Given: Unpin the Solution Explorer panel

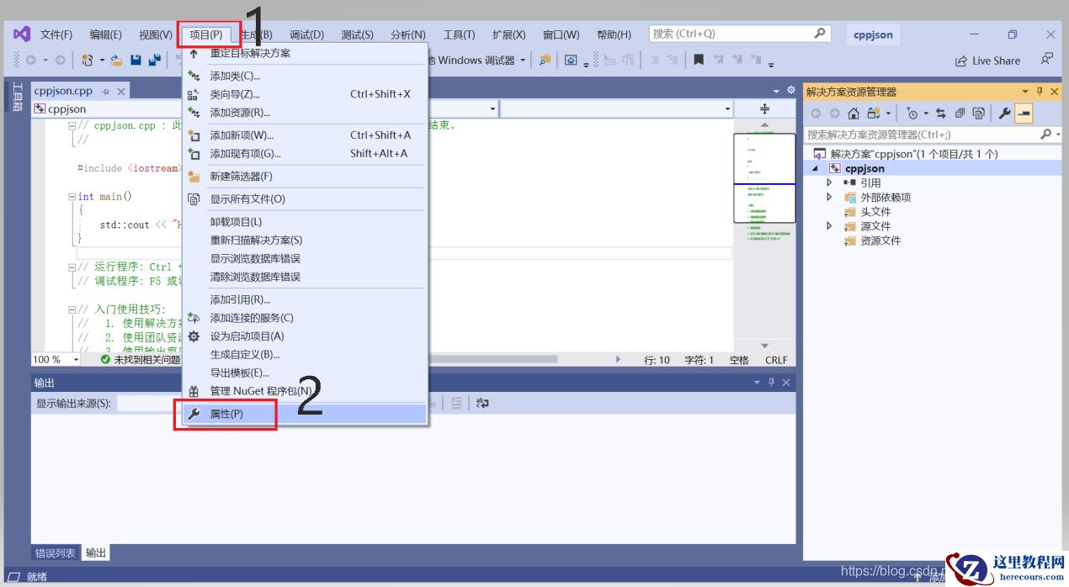Looking at the screenshot, I should (1040, 91).
